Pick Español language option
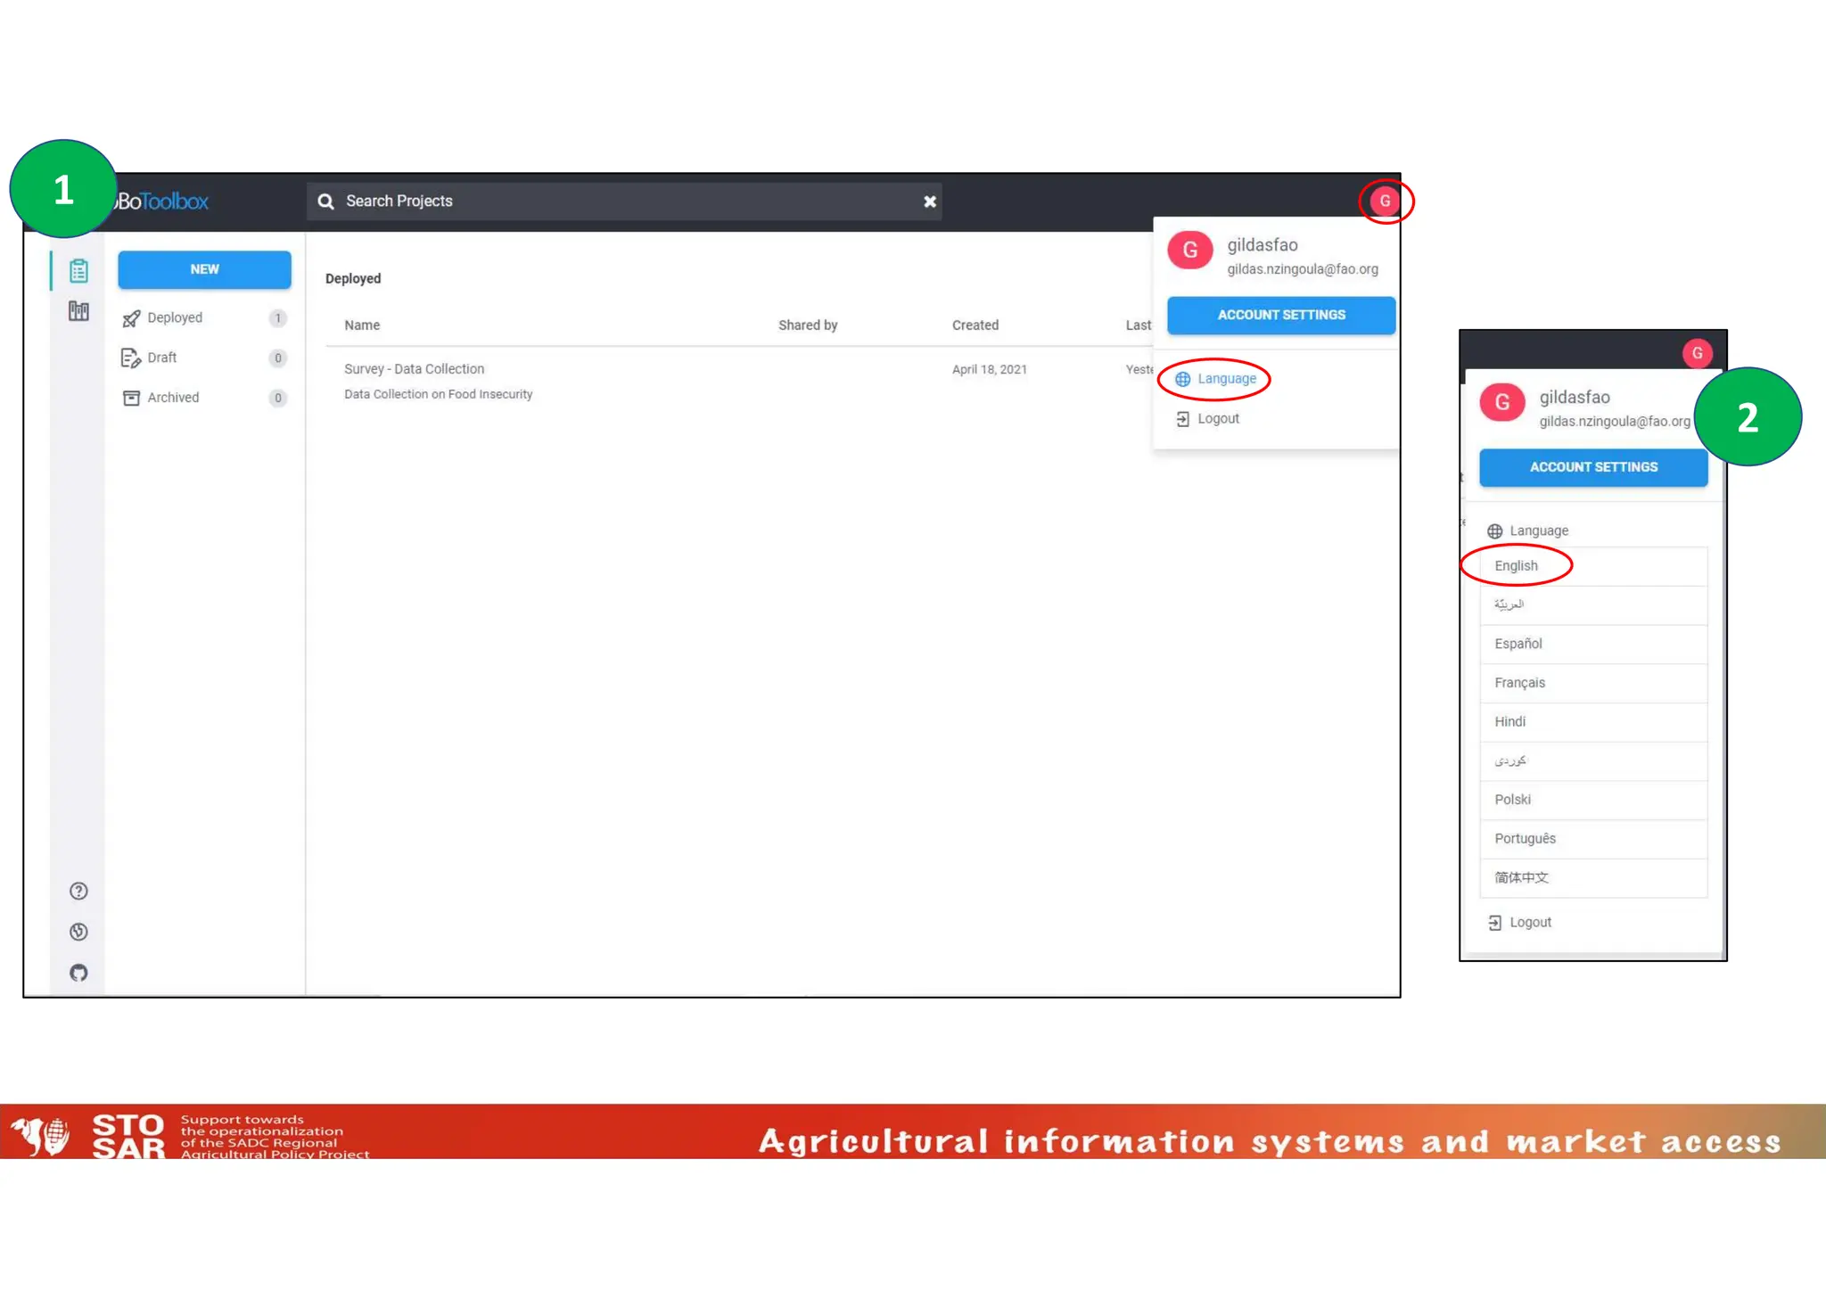Screen dimensions: 1826x1291 (x=1518, y=643)
